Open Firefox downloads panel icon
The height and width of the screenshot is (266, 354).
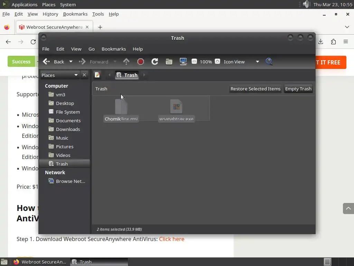321,42
